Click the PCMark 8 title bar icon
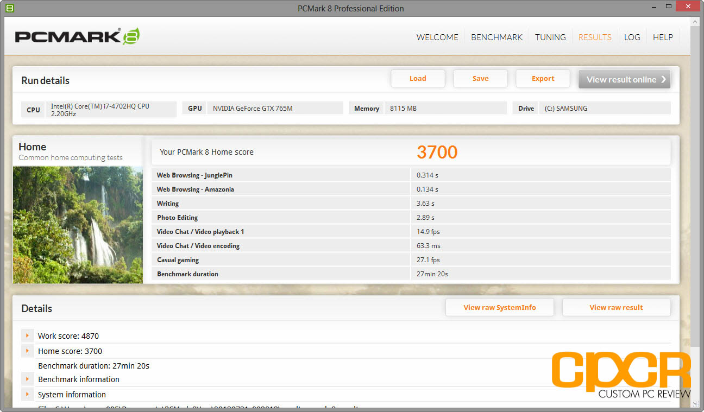Viewport: 704px width, 412px height. [9, 8]
